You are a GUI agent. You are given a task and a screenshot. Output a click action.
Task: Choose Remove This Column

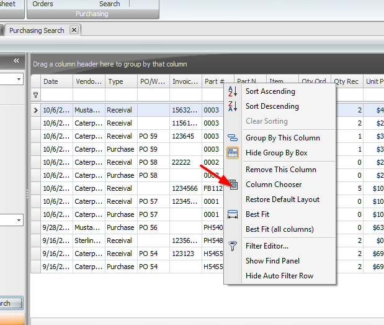click(281, 170)
